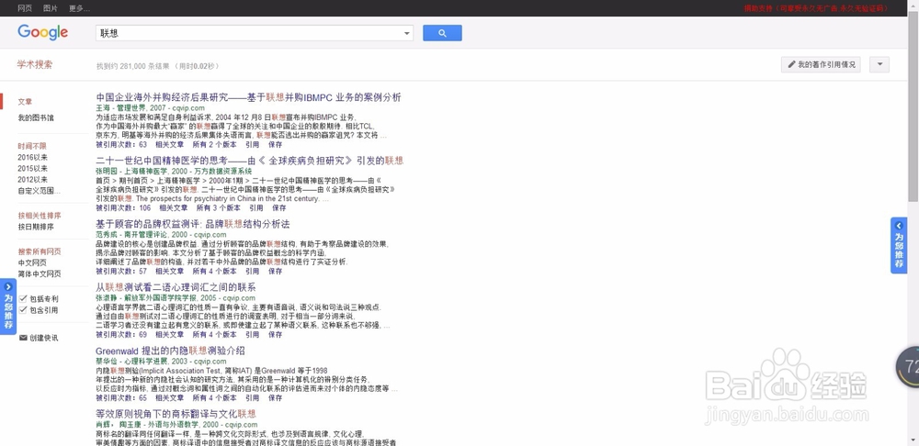Select 中文网页 language filter
Screen dimensions: 919x446
click(32, 262)
